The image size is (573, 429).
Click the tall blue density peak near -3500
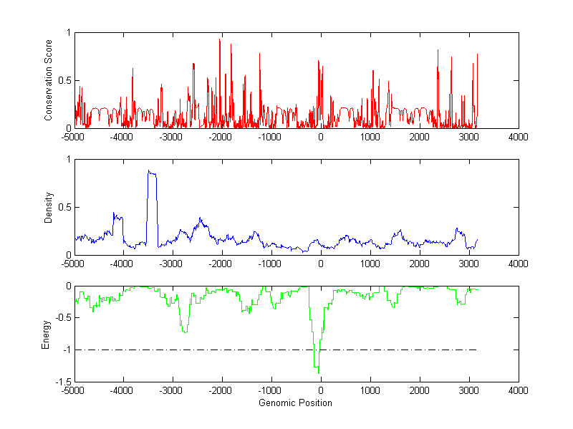pos(151,173)
